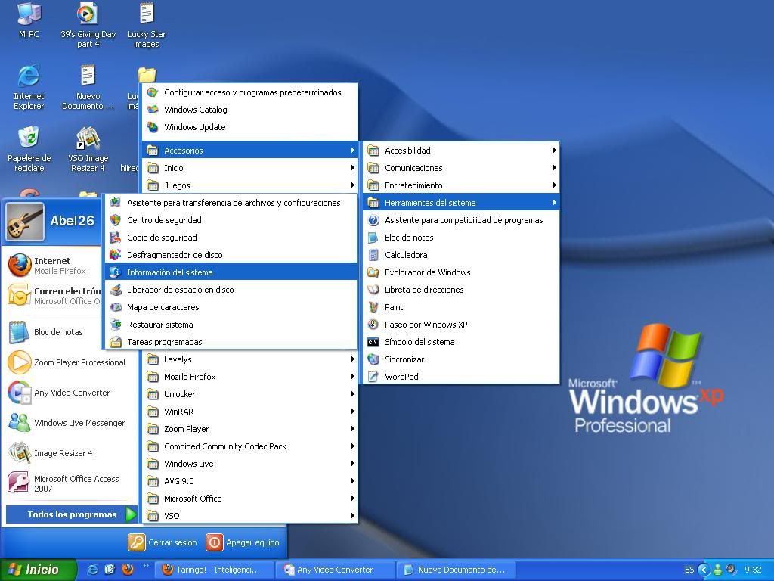Click the Firefox quick launch icon in taskbar

click(128, 570)
